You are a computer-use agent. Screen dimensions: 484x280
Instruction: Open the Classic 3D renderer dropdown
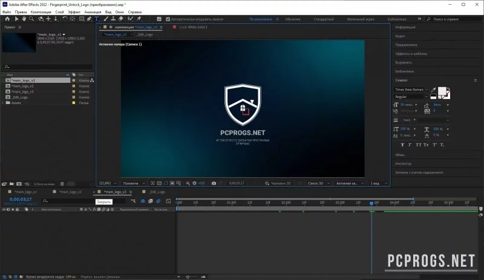click(319, 183)
